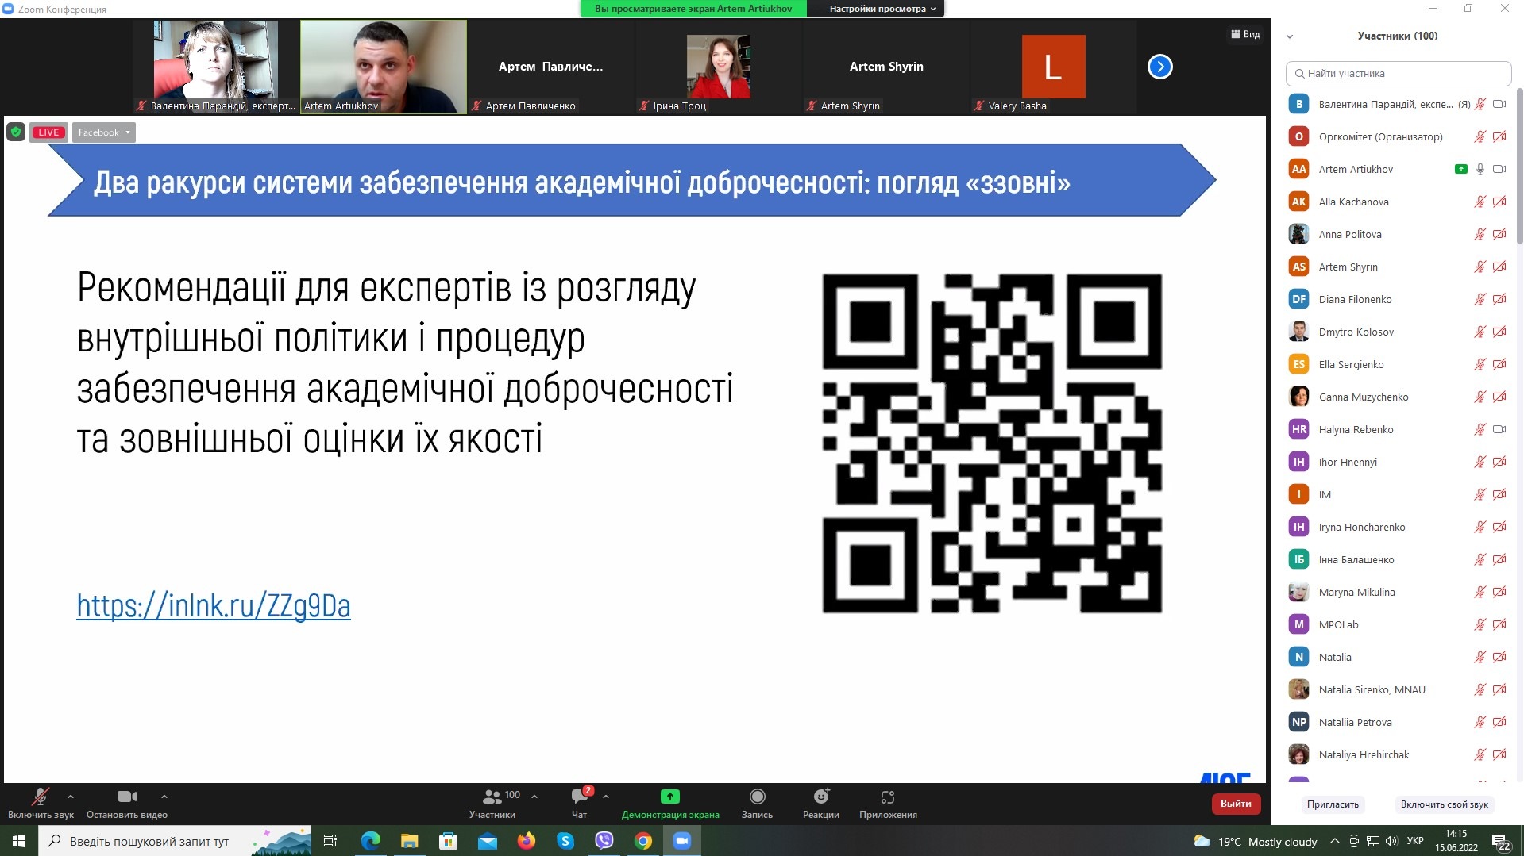
Task: Expand audio options arrow beside microphone
Action: pyautogui.click(x=71, y=796)
